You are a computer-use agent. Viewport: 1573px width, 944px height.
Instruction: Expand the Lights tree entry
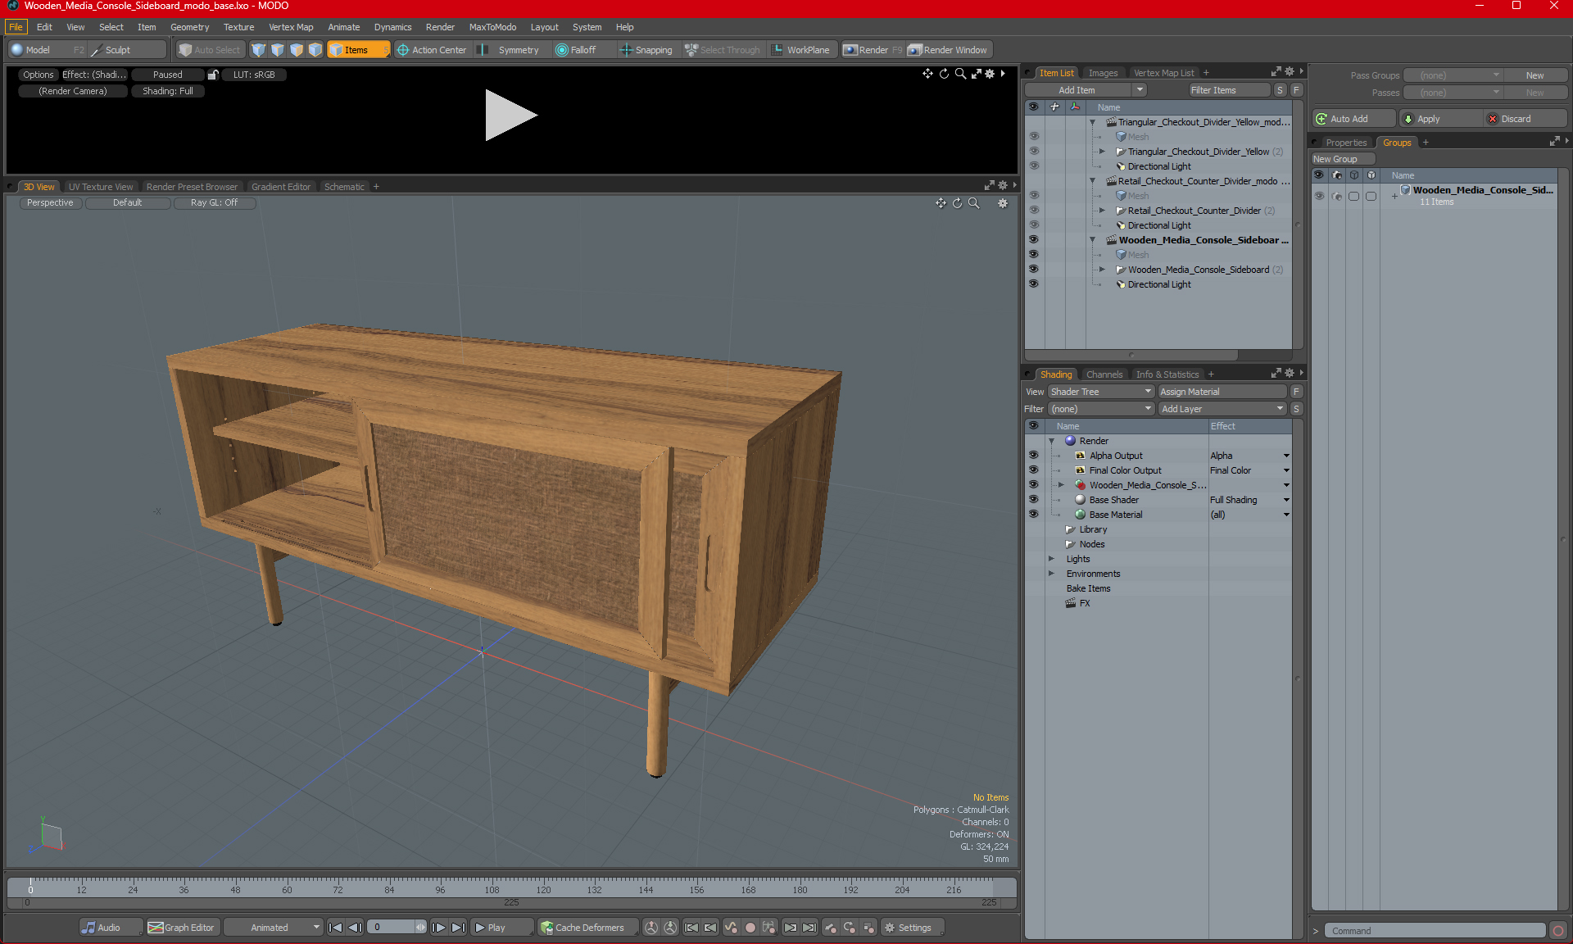[x=1052, y=559]
